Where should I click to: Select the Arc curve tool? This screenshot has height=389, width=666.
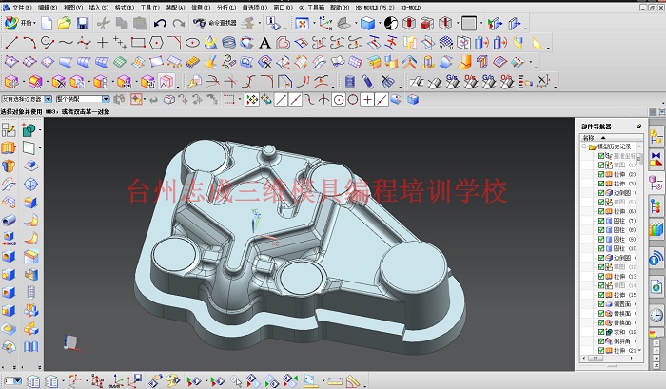coord(29,43)
